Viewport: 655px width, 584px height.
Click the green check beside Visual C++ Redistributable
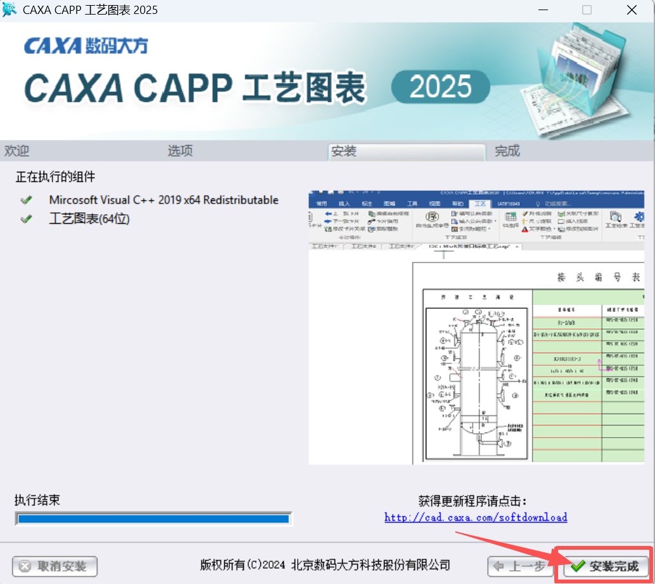pos(27,200)
